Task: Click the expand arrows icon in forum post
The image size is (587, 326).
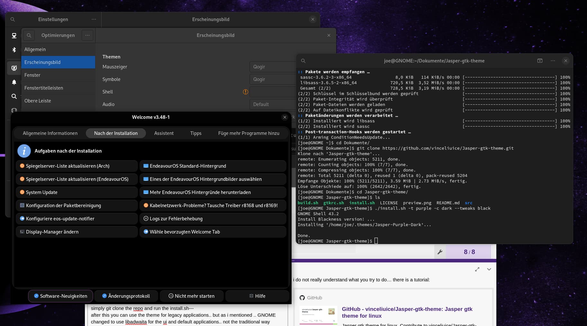Action: coord(477,269)
